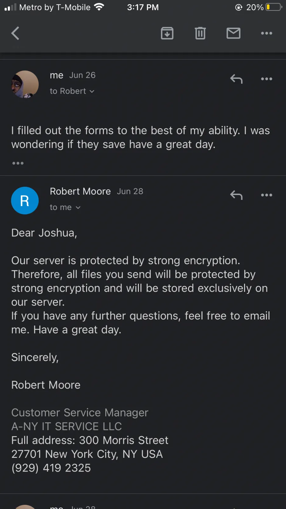Reply to the Jun 26 message
Screen dimensions: 286x509
pos(236,79)
